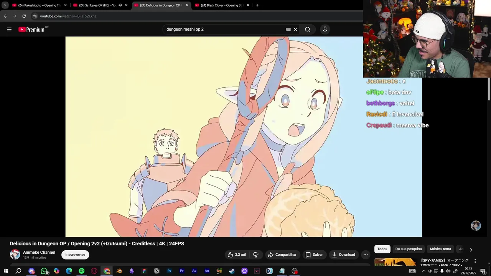Switch to the Sankarea OP (HD) tab
This screenshot has height=276, width=491.
click(x=101, y=5)
